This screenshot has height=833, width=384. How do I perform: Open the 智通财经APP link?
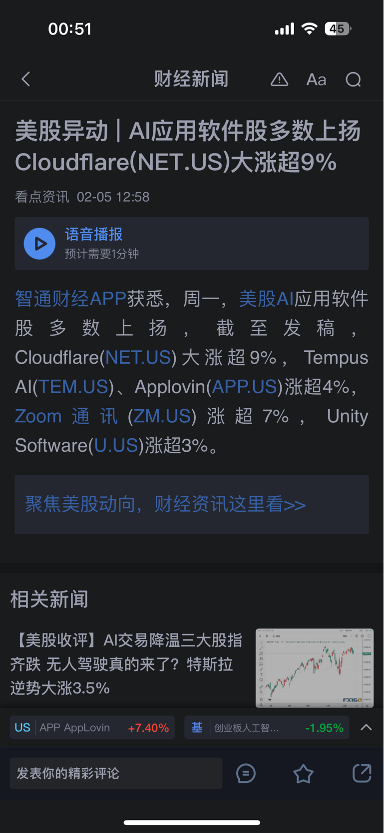[x=70, y=299]
